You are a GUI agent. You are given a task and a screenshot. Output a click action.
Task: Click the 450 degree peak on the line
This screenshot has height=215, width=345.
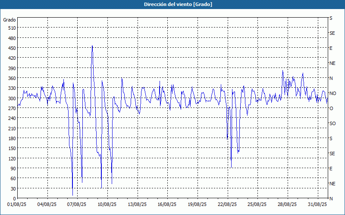click(x=92, y=46)
